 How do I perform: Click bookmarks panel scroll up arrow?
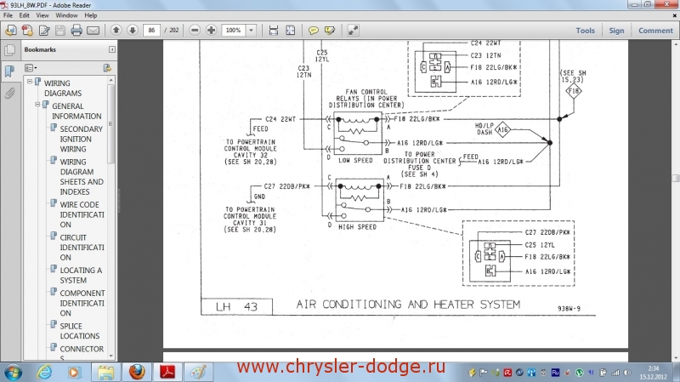(111, 80)
